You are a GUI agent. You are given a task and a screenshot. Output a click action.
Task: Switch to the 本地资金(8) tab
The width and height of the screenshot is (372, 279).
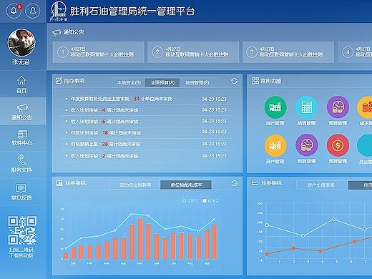click(x=129, y=83)
